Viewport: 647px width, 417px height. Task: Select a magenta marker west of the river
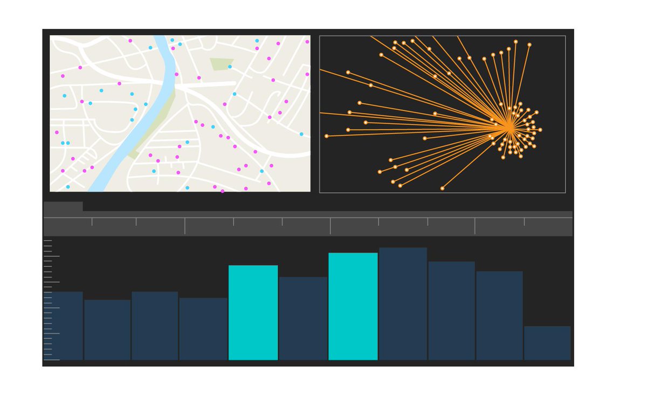pos(80,67)
